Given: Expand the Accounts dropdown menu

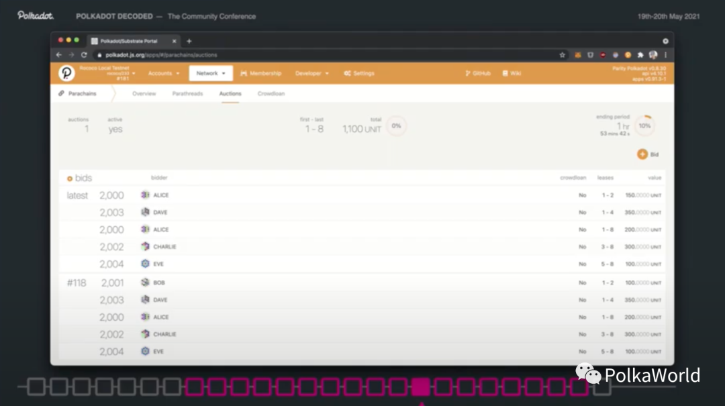Looking at the screenshot, I should click(x=164, y=73).
